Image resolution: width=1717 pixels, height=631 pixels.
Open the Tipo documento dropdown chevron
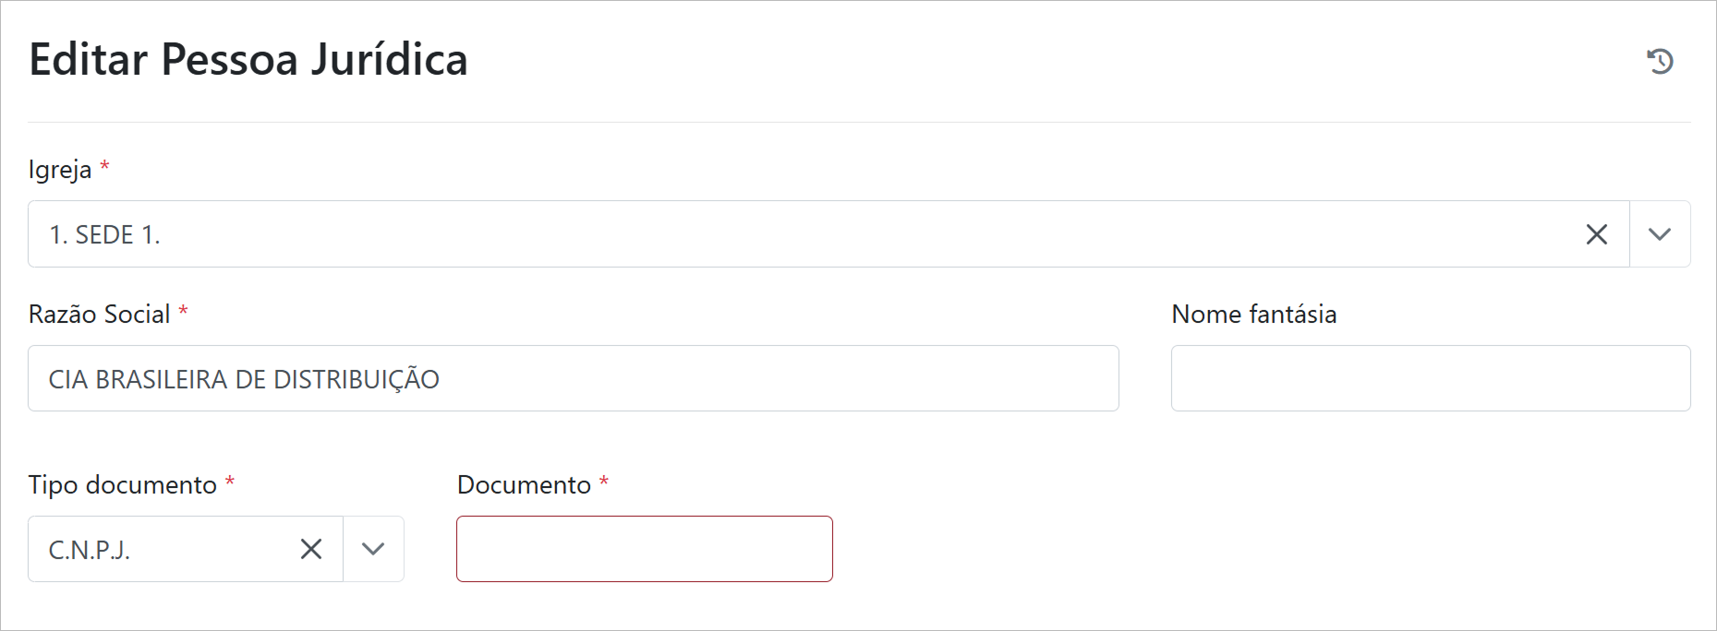373,549
